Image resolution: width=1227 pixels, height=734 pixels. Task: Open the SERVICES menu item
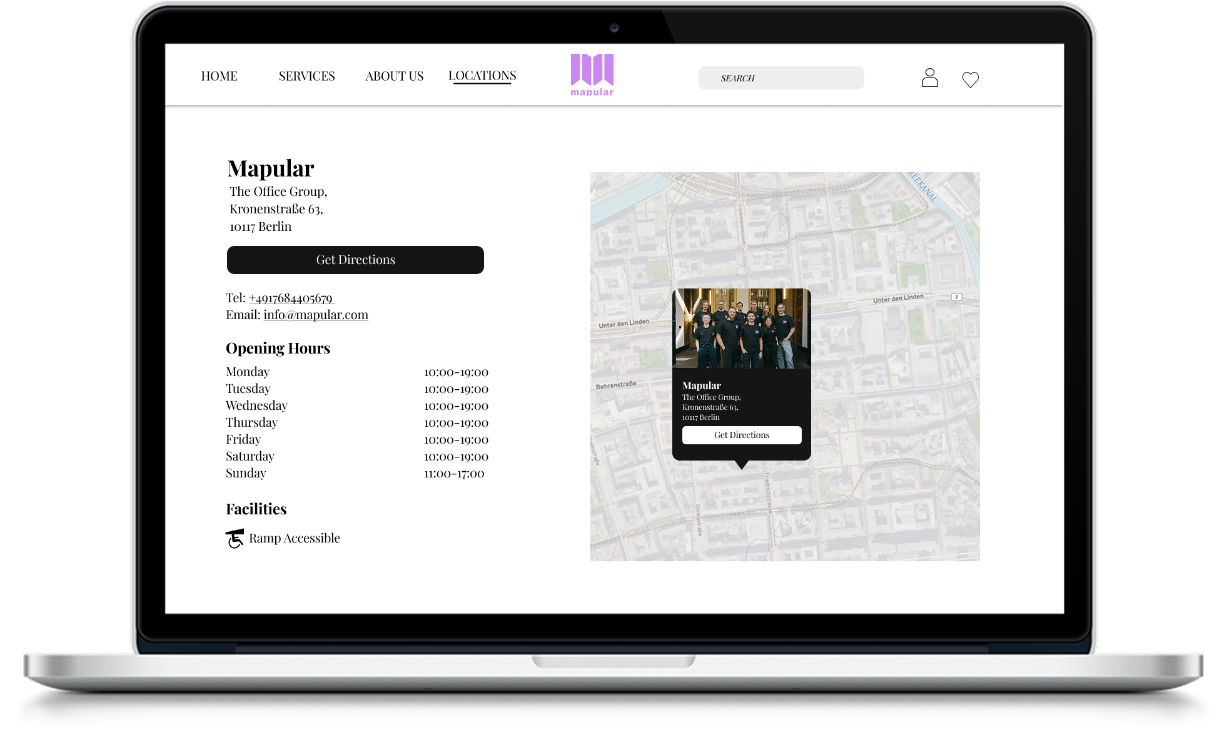[306, 76]
